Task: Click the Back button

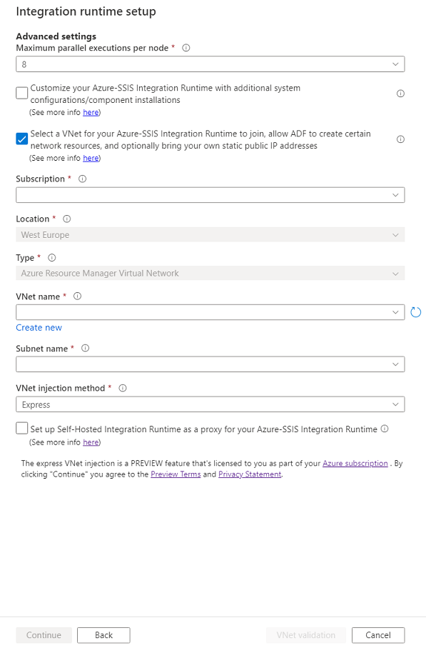Action: (103, 635)
